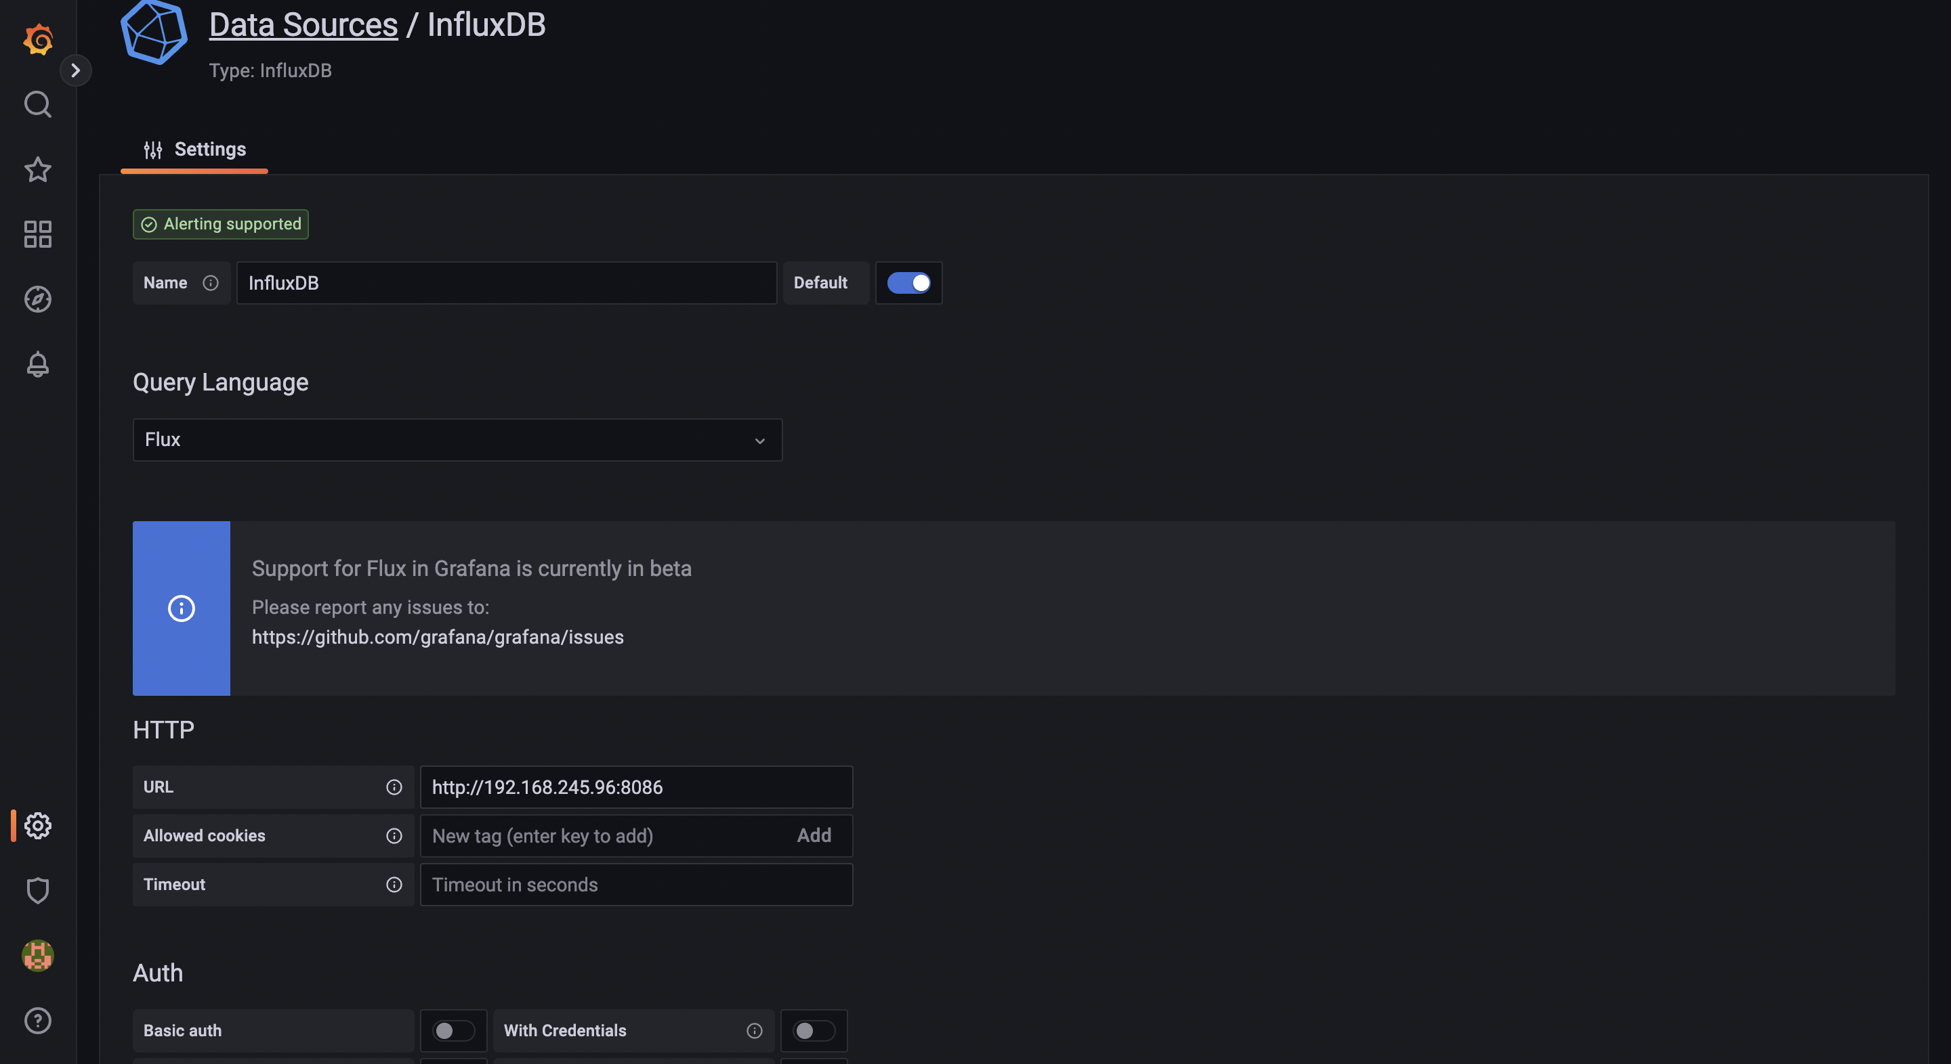Open Explore compass icon

point(38,300)
